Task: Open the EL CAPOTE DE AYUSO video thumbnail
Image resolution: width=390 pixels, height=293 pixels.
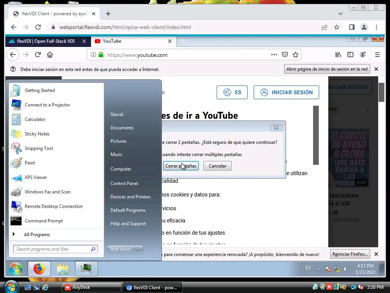Action: point(349,158)
